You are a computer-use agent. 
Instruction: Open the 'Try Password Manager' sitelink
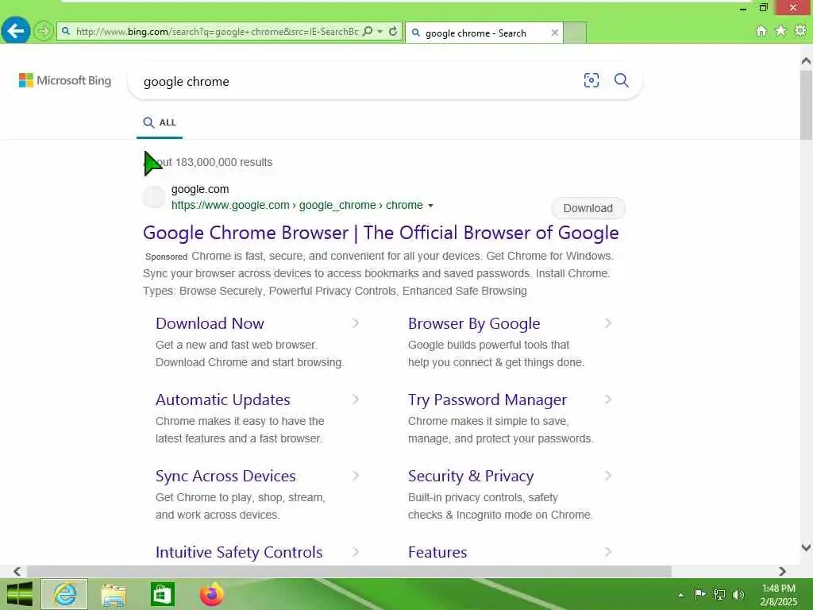click(x=487, y=400)
